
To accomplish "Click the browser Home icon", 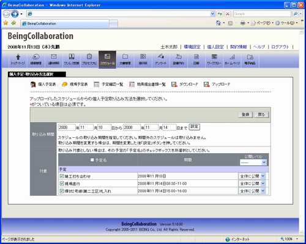I will (218, 23).
